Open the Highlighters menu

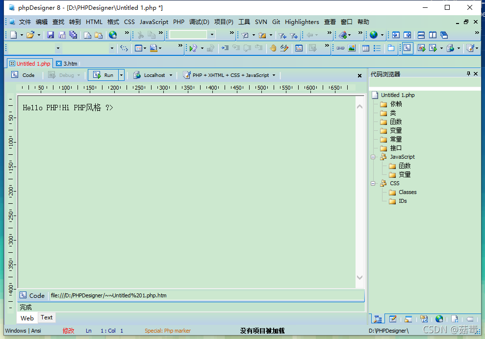click(x=302, y=22)
